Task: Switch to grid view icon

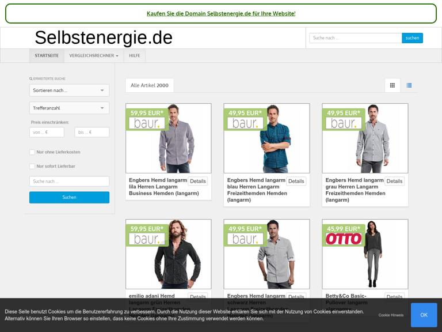Action: tap(392, 85)
